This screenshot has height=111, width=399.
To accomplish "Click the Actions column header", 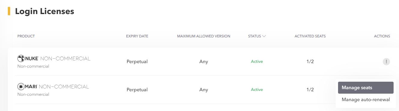I will click(x=382, y=36).
